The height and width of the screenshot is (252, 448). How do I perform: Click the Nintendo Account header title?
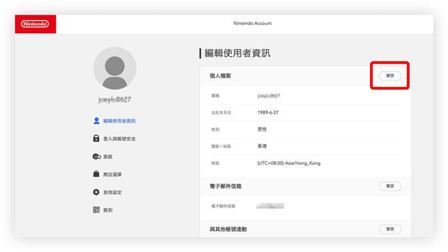[253, 24]
